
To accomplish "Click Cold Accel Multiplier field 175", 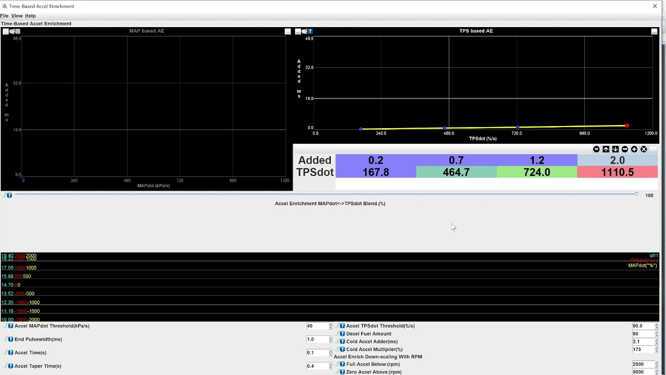I will [x=643, y=349].
